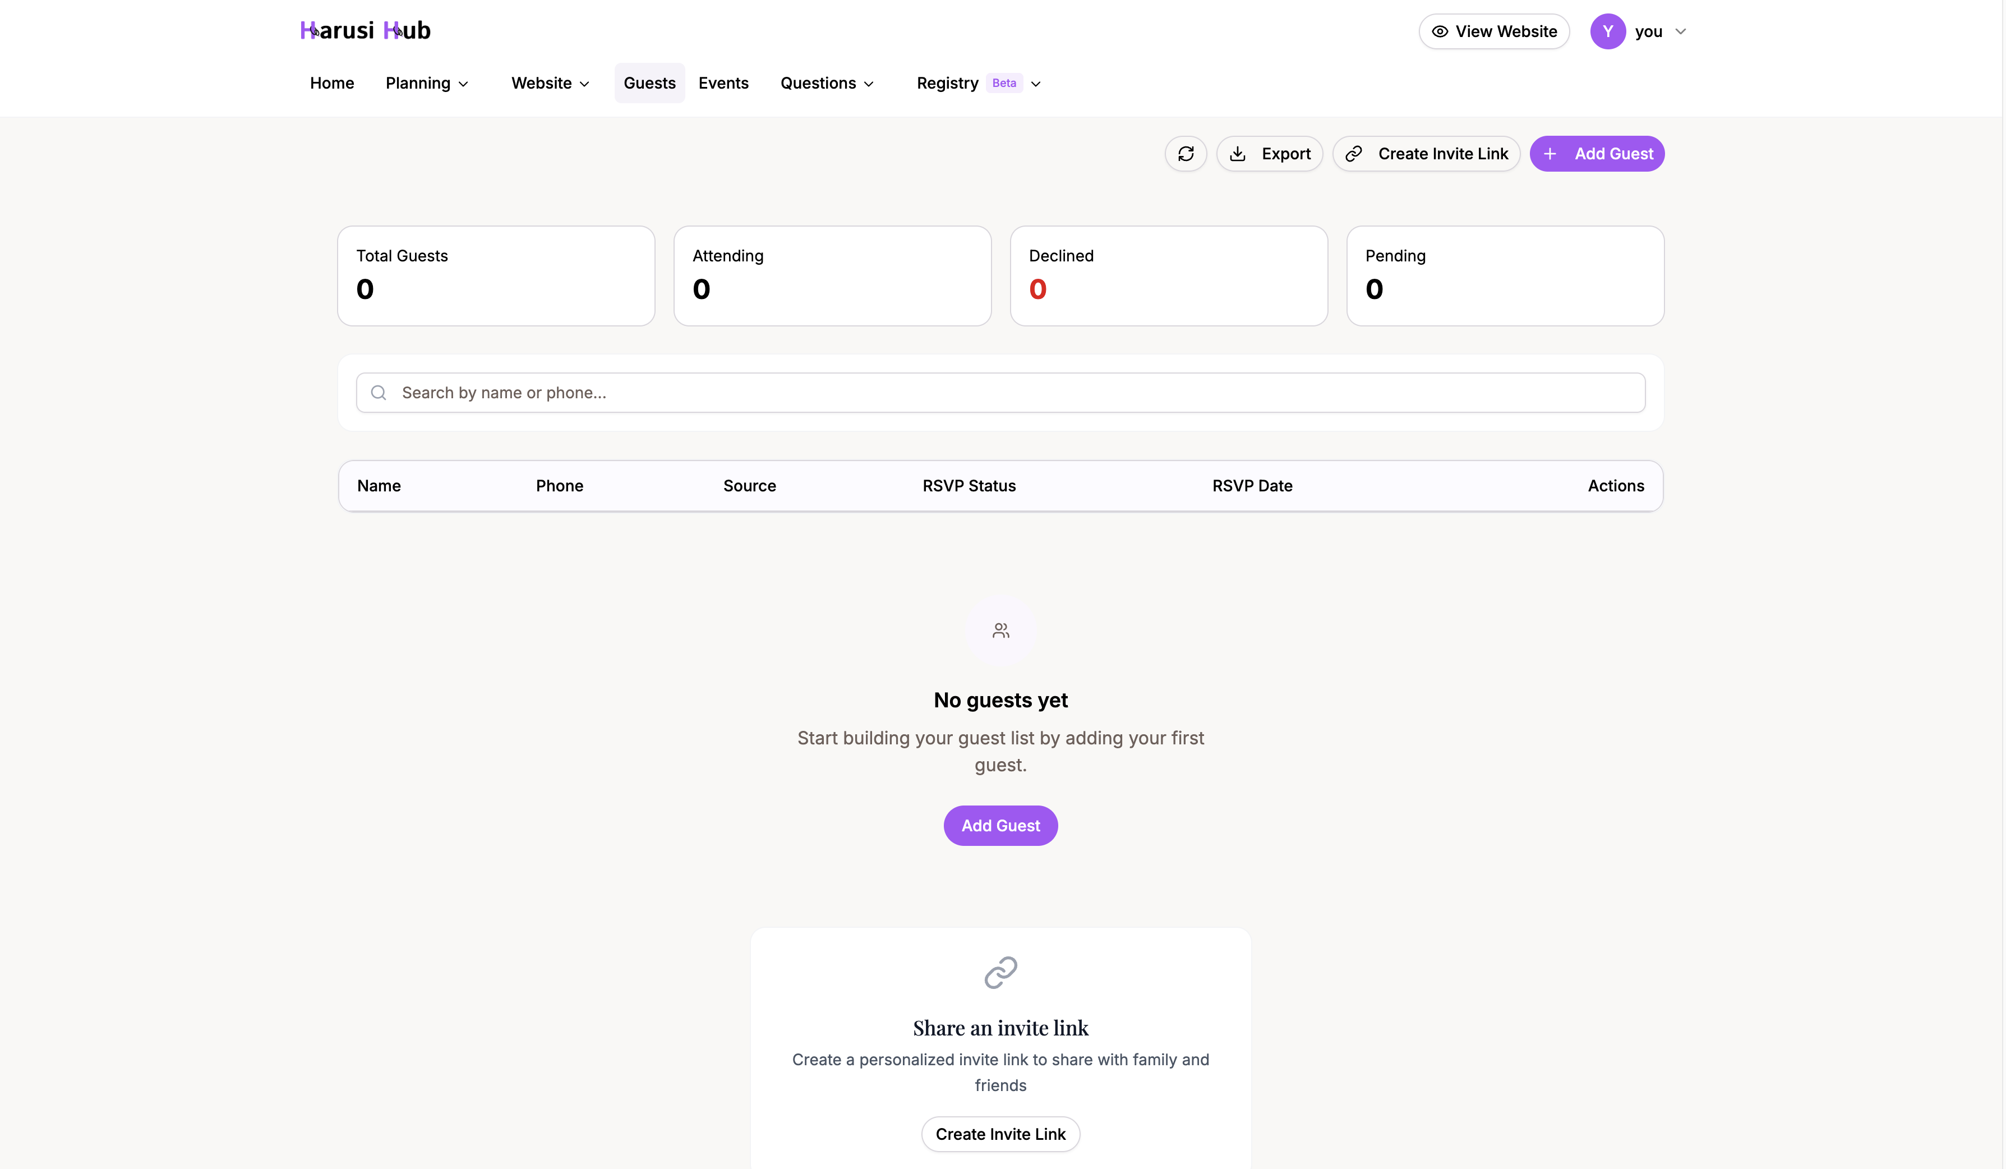Viewport: 2006px width, 1169px height.
Task: Switch to the Guests tab
Action: (649, 83)
